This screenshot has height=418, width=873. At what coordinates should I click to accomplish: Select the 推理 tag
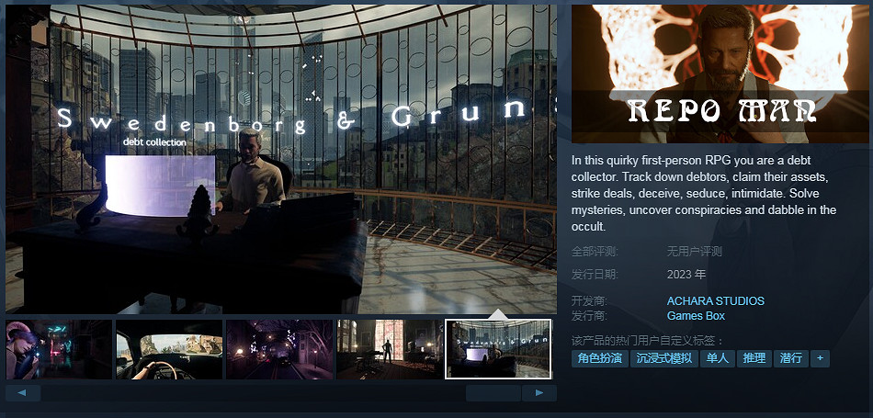754,358
